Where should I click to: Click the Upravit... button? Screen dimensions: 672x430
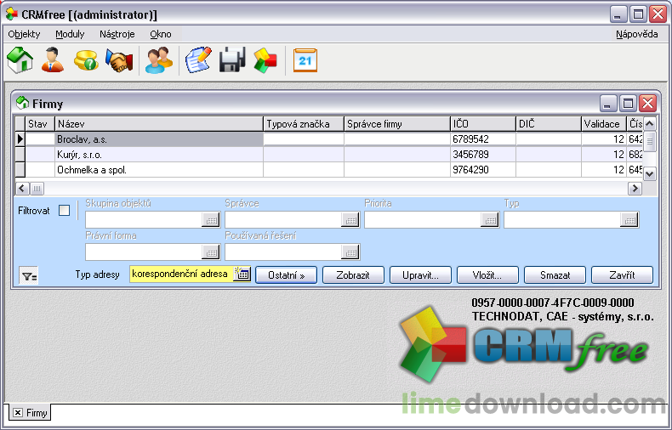click(x=420, y=275)
